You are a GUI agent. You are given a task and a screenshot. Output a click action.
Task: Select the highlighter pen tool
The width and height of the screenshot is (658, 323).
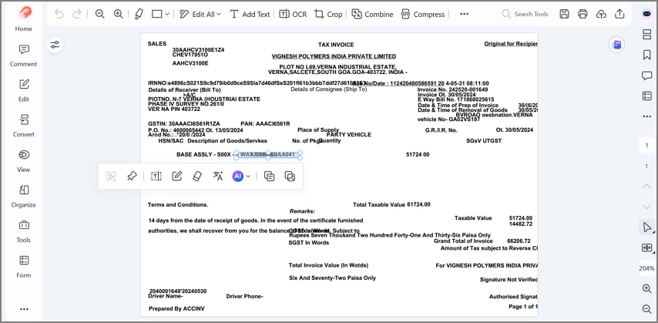click(x=139, y=15)
